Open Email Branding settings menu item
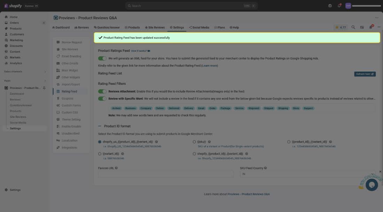Screen dimensions: 383x212 (x=71, y=56)
